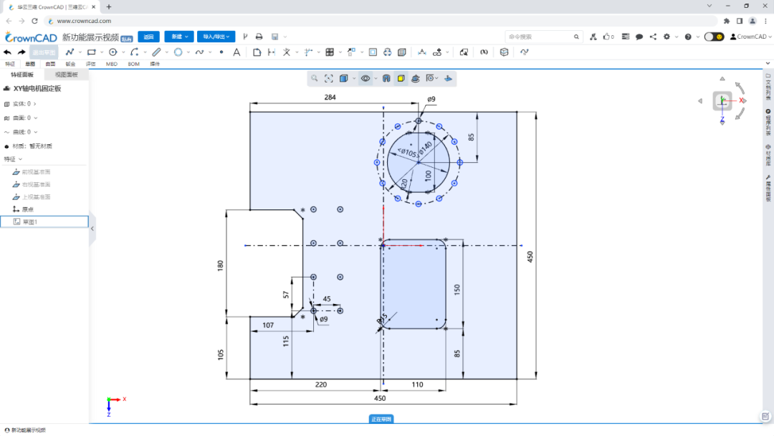The width and height of the screenshot is (774, 436).
Task: Switch to the 视图面板 panel tab
Action: point(66,75)
